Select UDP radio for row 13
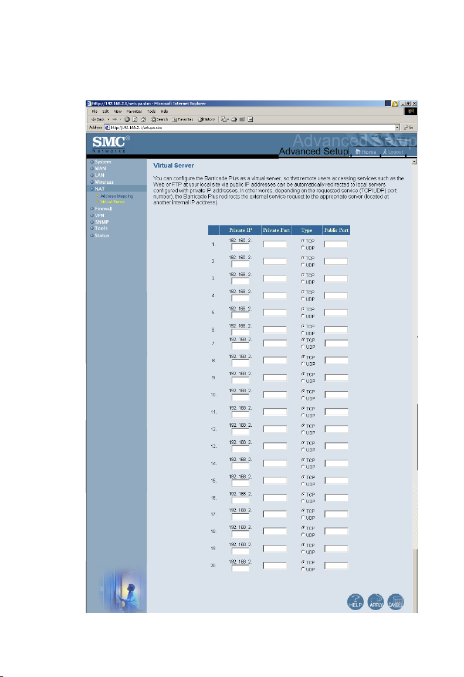This screenshot has height=677, width=464. pyautogui.click(x=303, y=449)
